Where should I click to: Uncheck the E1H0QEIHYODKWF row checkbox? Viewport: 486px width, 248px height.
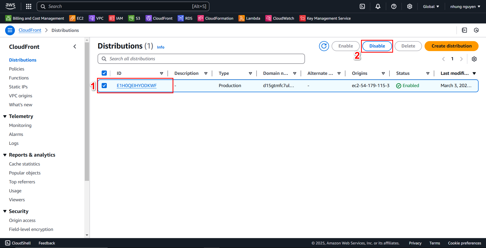pyautogui.click(x=104, y=86)
